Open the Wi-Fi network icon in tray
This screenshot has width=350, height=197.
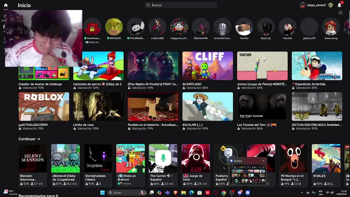coord(328,193)
